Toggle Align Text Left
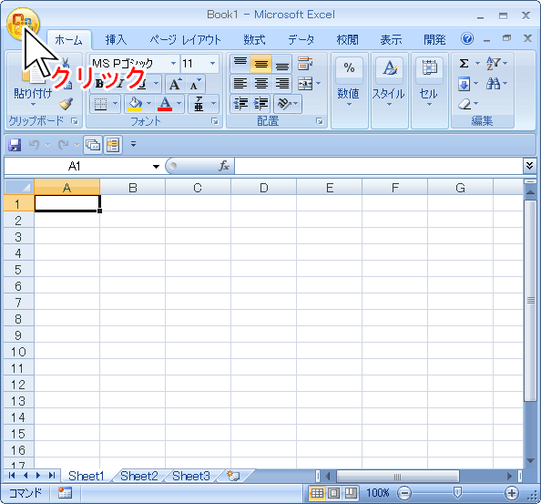The image size is (541, 504). pyautogui.click(x=240, y=84)
